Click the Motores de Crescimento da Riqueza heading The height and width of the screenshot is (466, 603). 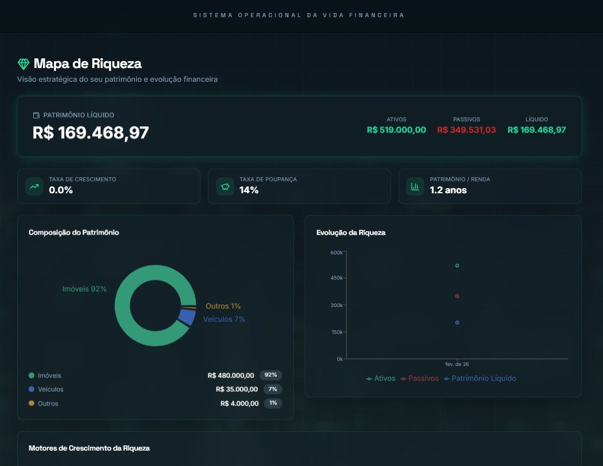pos(89,448)
